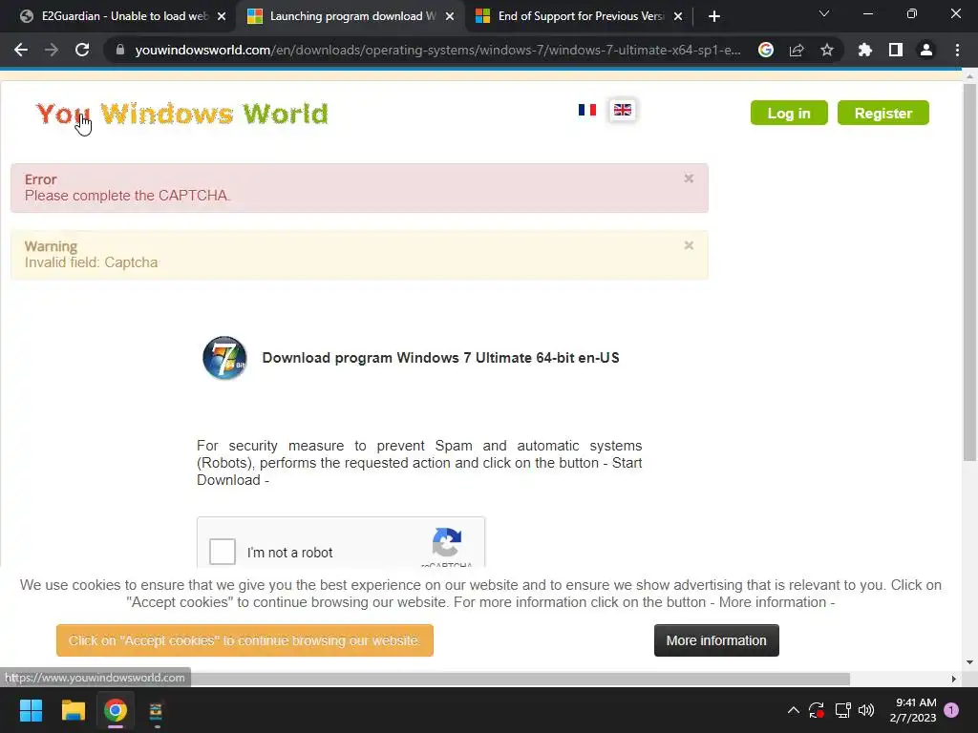This screenshot has height=733, width=978.
Task: Select English UK flag language
Action: (623, 111)
